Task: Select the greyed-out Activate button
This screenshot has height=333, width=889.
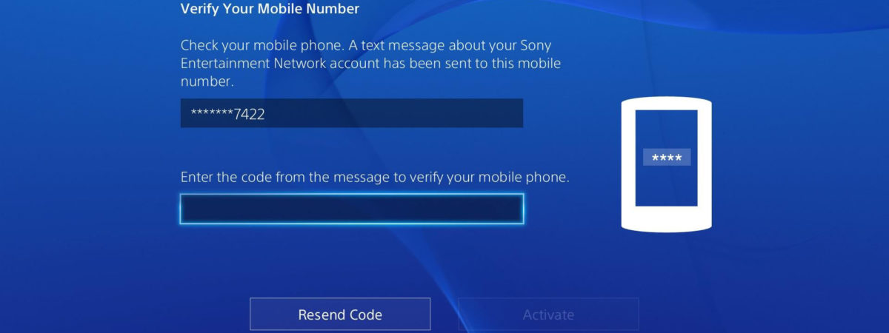Action: pyautogui.click(x=548, y=314)
